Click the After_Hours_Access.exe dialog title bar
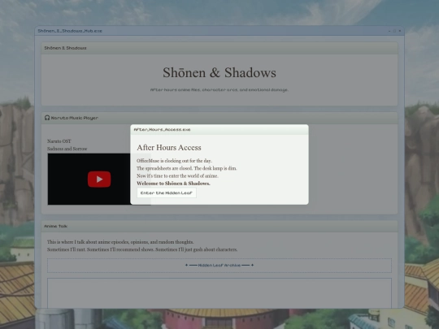The image size is (439, 329). click(219, 129)
